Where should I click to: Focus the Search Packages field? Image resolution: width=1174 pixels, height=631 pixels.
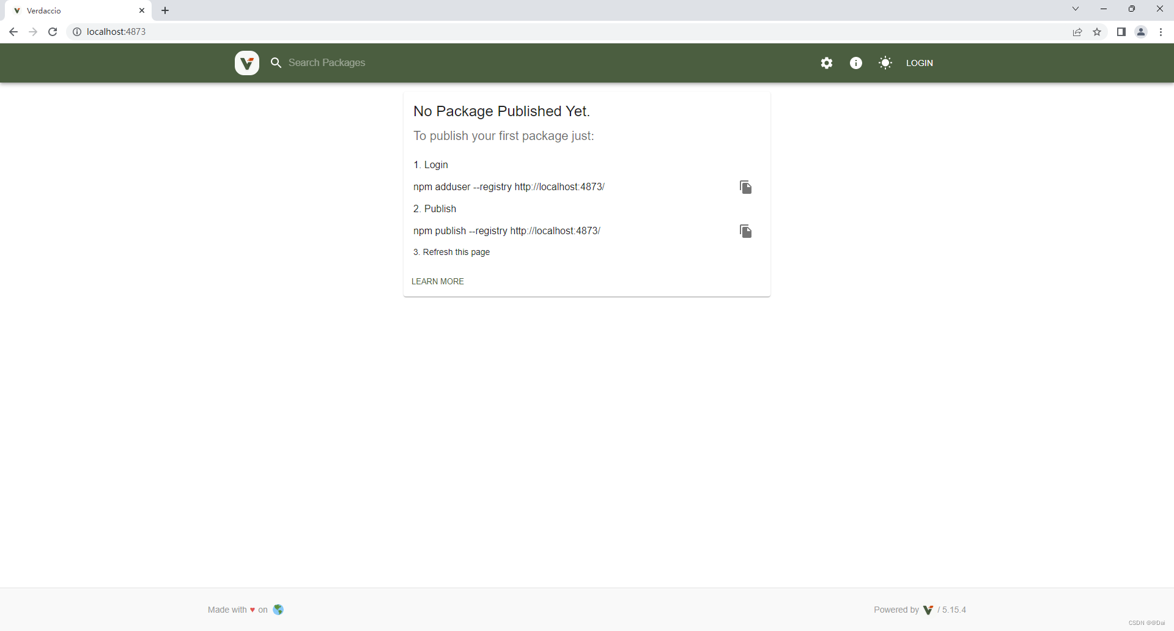(327, 62)
